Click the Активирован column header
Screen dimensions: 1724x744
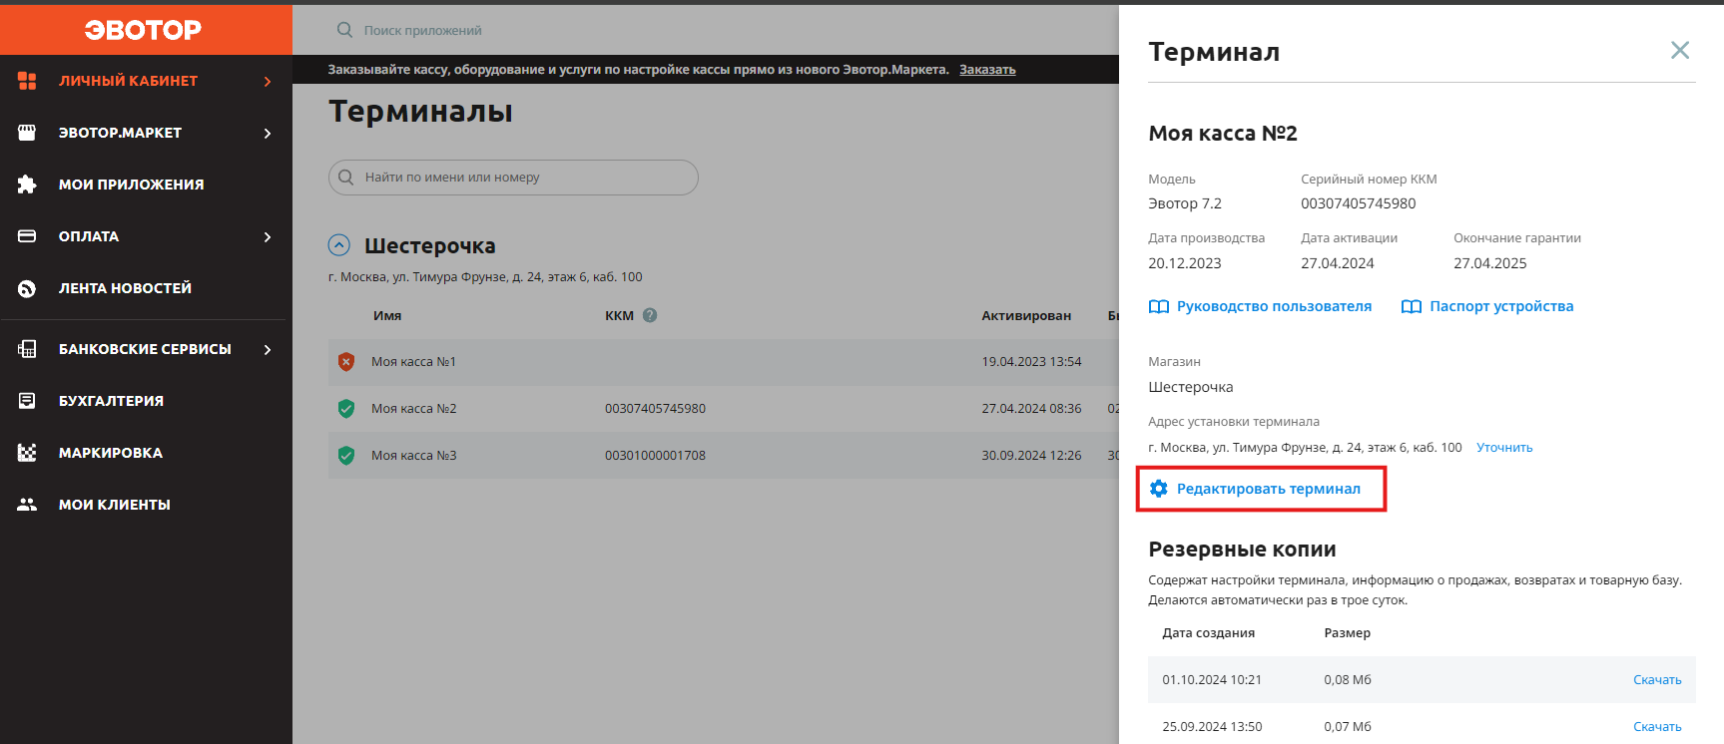tap(1026, 316)
